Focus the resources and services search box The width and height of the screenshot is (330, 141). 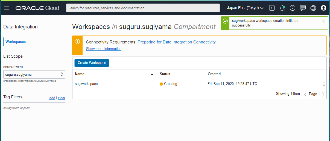[143, 8]
